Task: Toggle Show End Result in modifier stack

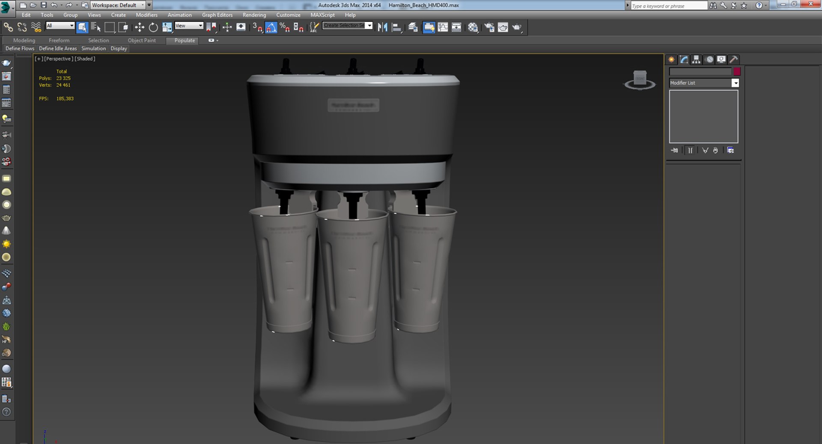Action: [690, 150]
